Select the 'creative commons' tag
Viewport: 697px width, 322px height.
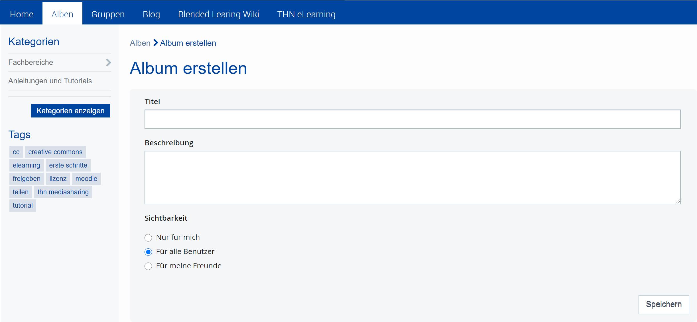[55, 152]
